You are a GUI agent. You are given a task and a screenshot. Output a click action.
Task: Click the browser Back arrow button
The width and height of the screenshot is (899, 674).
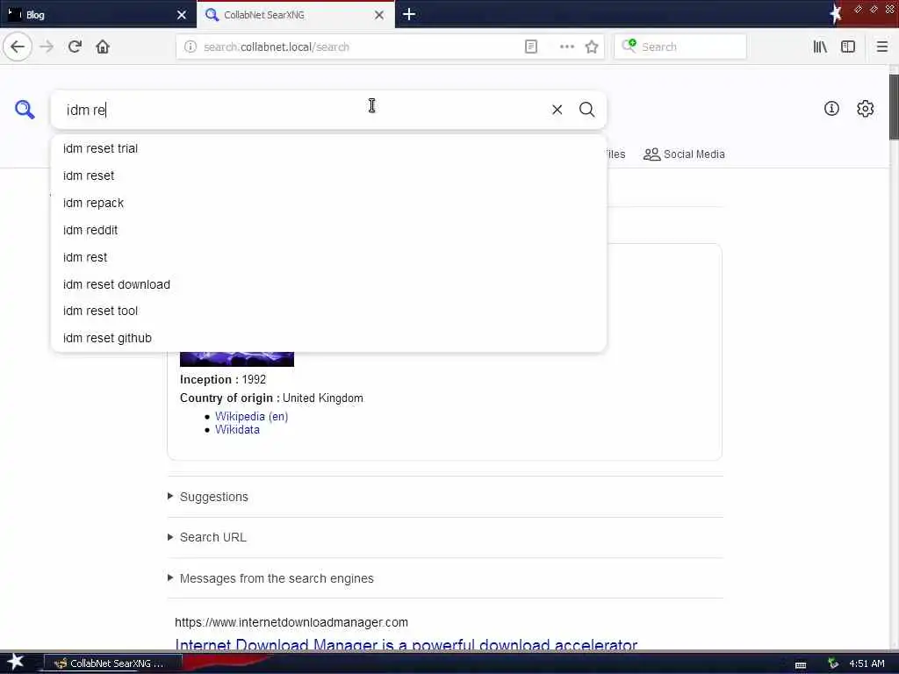click(x=18, y=47)
